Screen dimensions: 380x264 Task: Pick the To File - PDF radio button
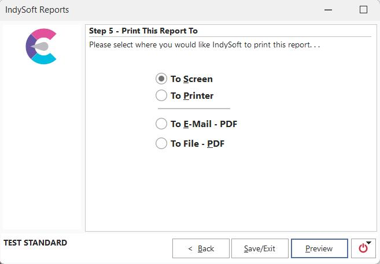161,143
